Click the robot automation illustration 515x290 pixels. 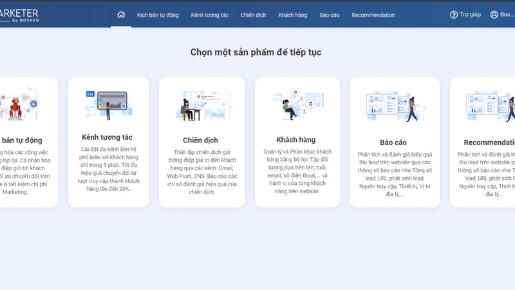19,104
